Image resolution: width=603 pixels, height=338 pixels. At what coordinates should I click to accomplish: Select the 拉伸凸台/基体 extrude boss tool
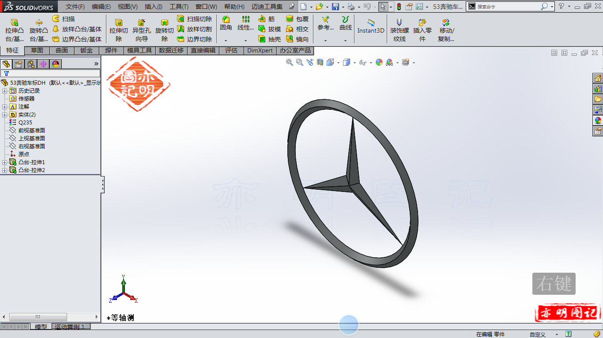pos(15,30)
